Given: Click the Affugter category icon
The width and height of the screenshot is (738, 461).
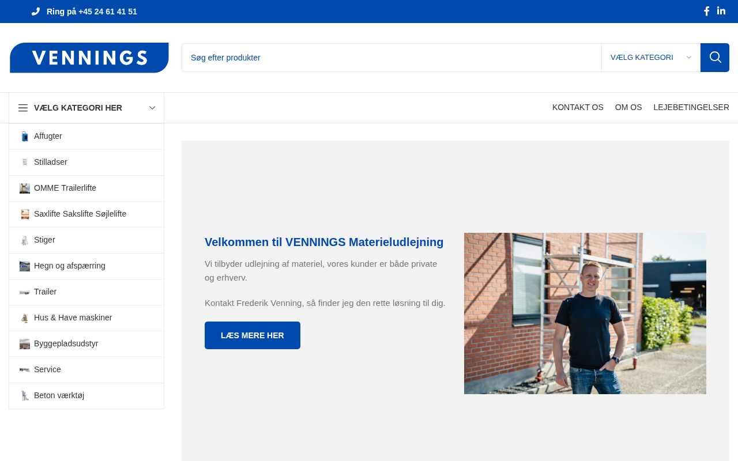Looking at the screenshot, I should coord(25,137).
